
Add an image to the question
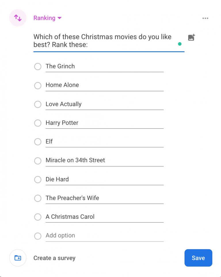click(192, 37)
